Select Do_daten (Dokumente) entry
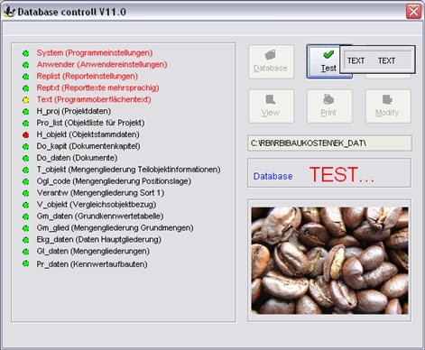Viewport: 425px width, 350px height. pyautogui.click(x=77, y=158)
